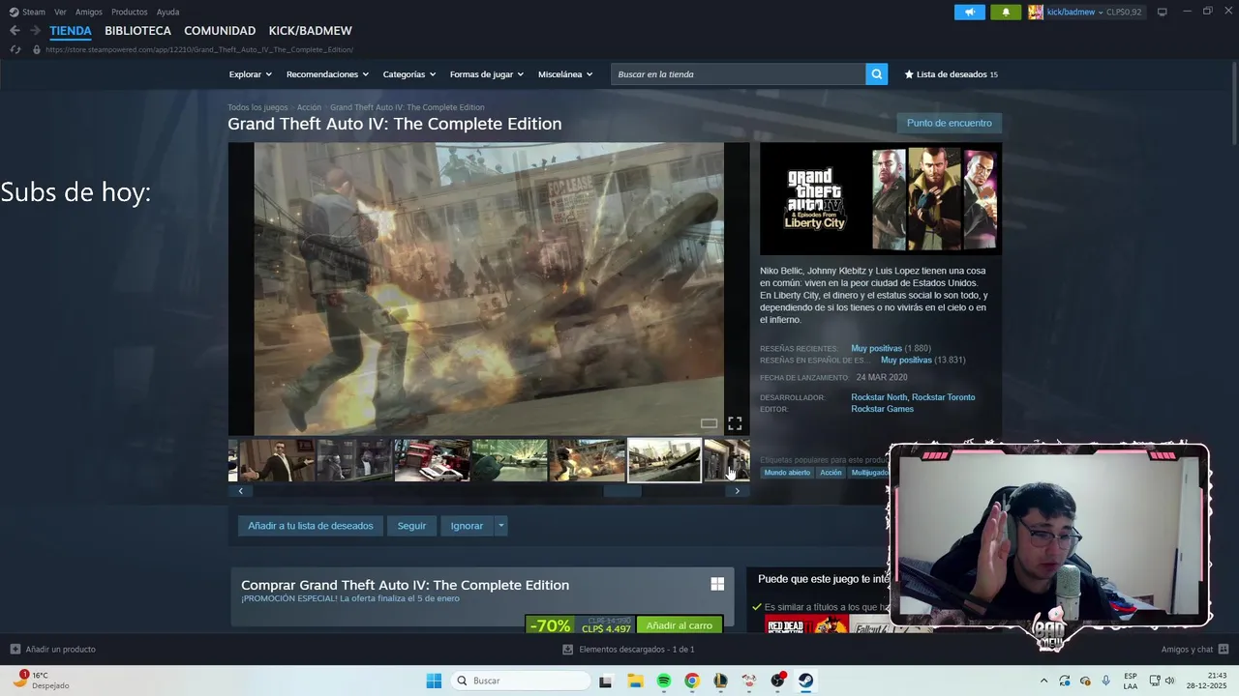Screen dimensions: 1239x696
Task: Expand the Formas de jugar dropdown
Action: coord(486,74)
